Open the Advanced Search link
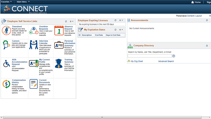The width and height of the screenshot is (211, 119). point(166,61)
